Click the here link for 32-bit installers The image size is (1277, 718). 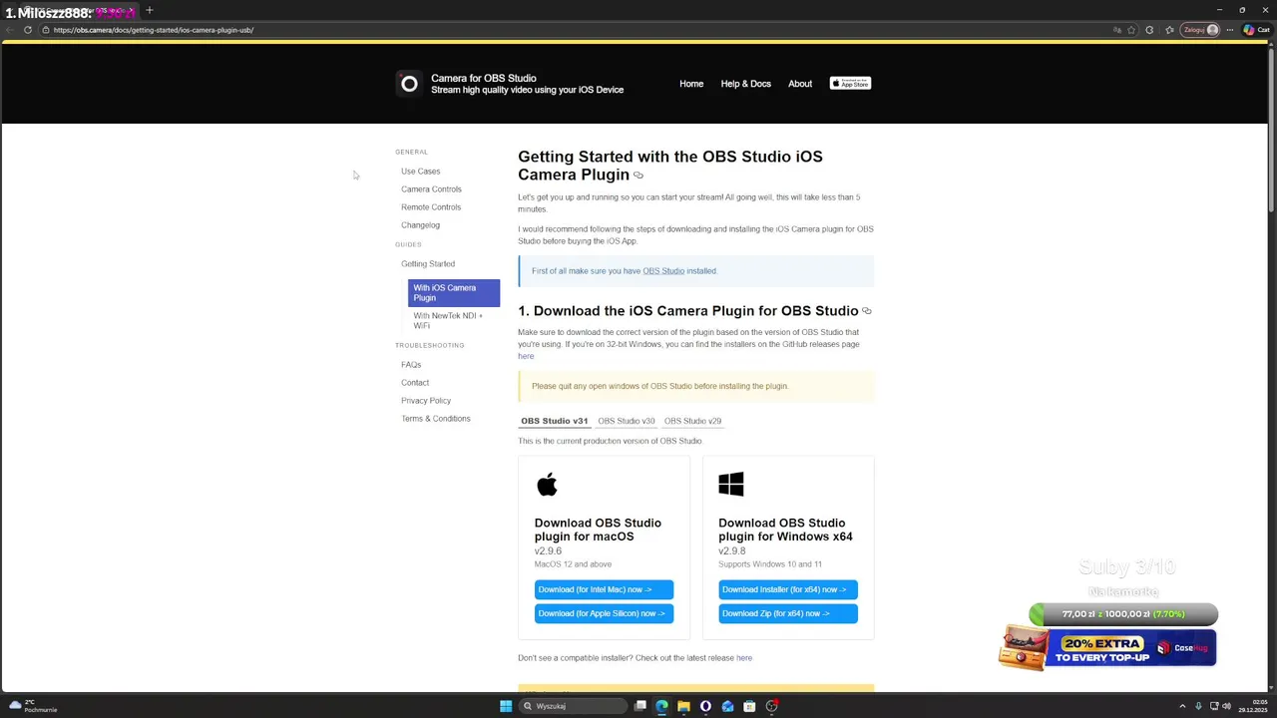[526, 356]
